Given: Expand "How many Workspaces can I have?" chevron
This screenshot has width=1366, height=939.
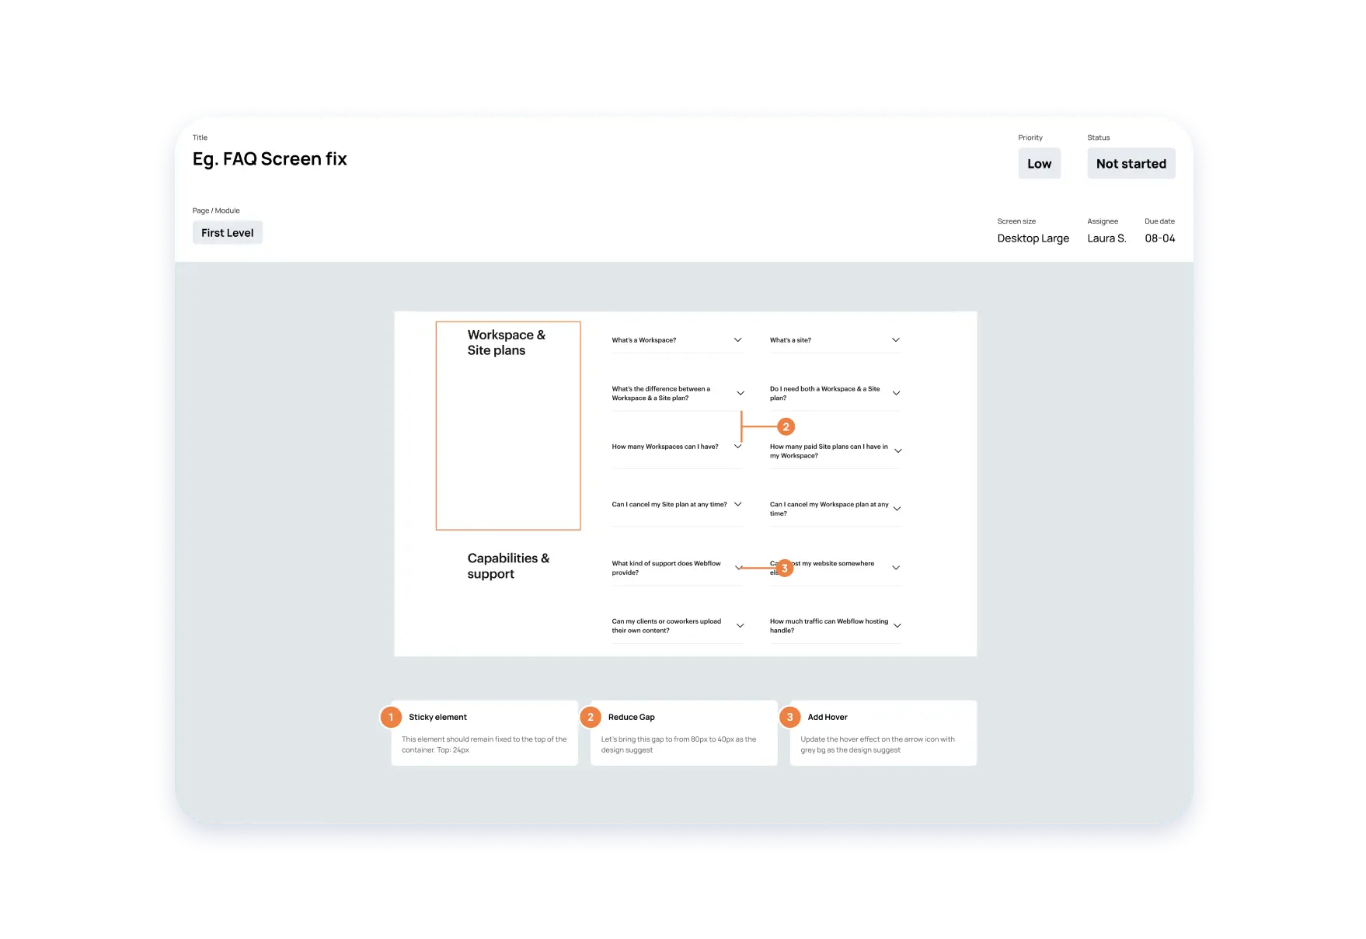Looking at the screenshot, I should [737, 447].
